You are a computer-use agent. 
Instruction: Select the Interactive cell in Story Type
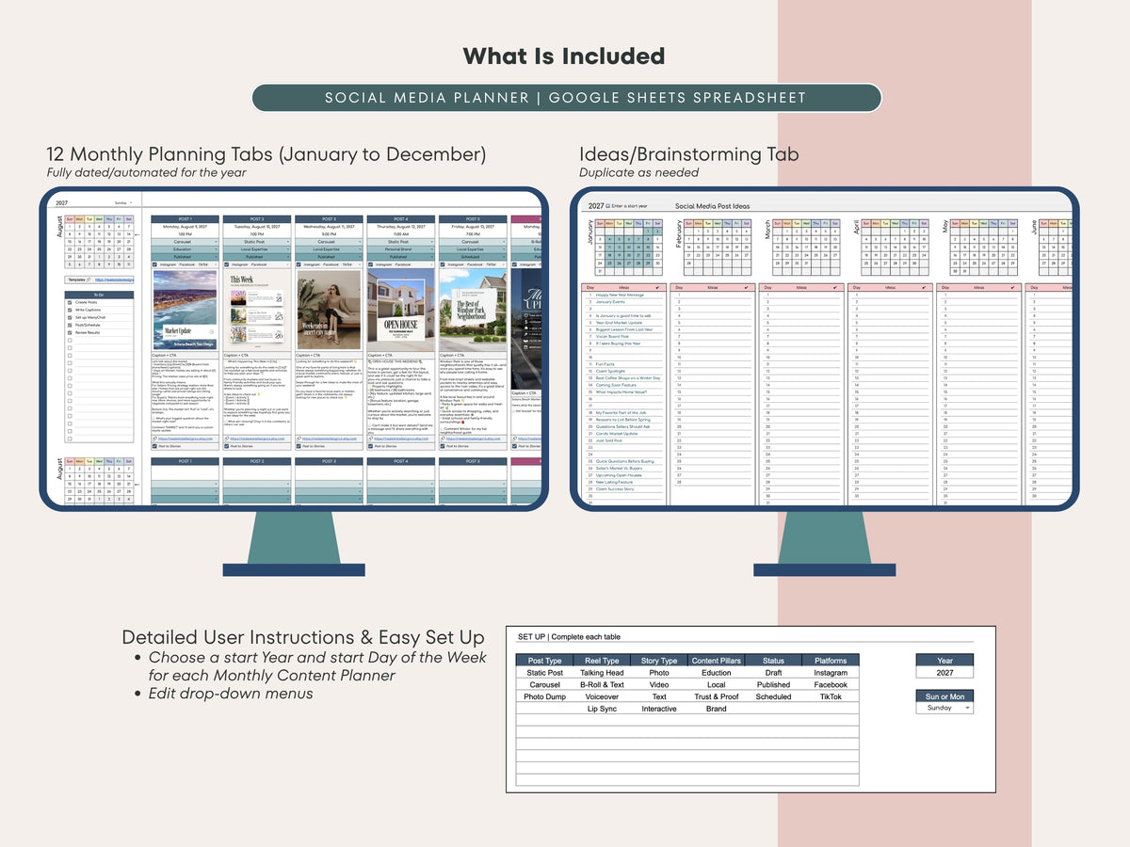point(659,709)
